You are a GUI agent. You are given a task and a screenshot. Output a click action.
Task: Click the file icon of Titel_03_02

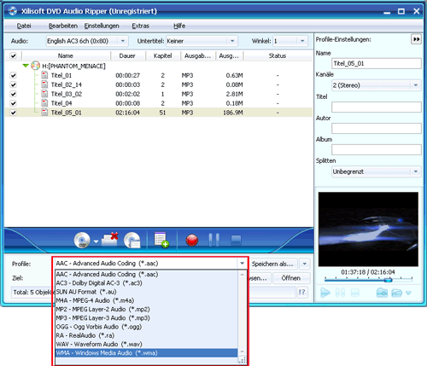pos(44,94)
